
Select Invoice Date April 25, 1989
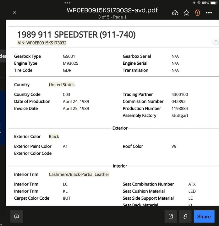pyautogui.click(x=76, y=109)
